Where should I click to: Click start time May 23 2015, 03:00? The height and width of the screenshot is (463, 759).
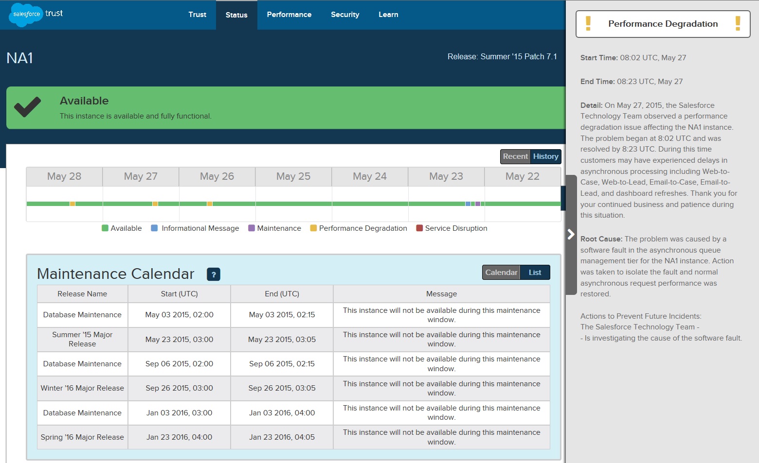(180, 340)
